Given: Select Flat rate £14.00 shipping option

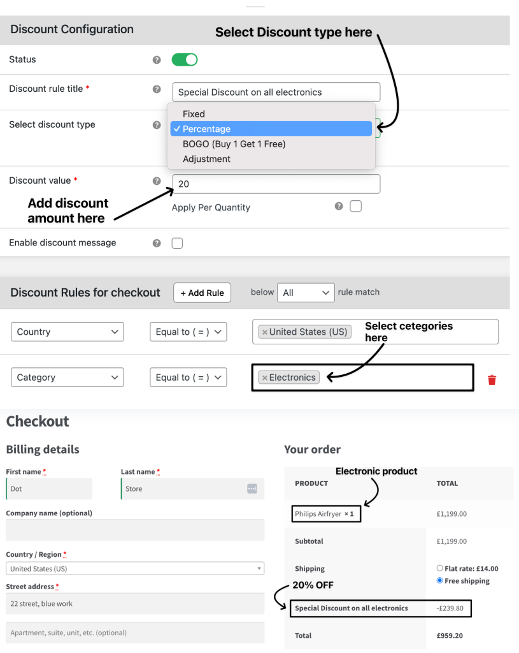Looking at the screenshot, I should click(439, 568).
